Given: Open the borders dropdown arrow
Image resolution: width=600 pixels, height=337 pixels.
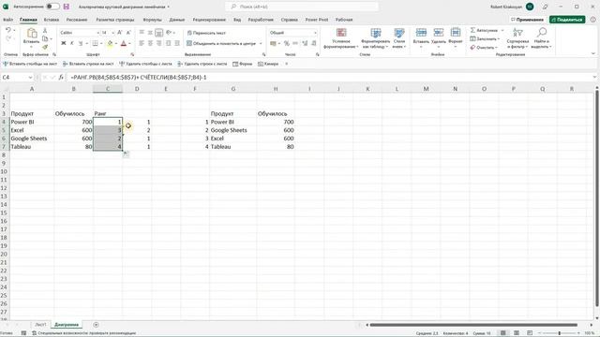Looking at the screenshot, I should (x=101, y=44).
